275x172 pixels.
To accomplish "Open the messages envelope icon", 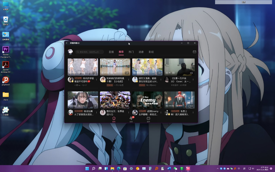I will coord(194,52).
